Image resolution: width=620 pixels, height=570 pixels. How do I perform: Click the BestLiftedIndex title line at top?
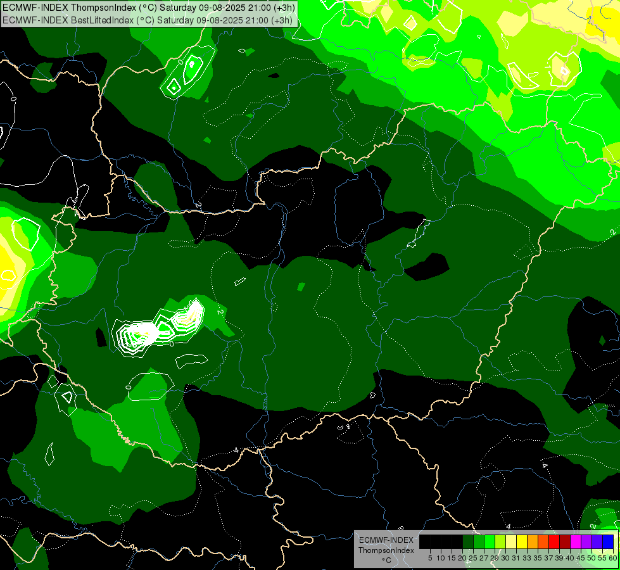148,20
